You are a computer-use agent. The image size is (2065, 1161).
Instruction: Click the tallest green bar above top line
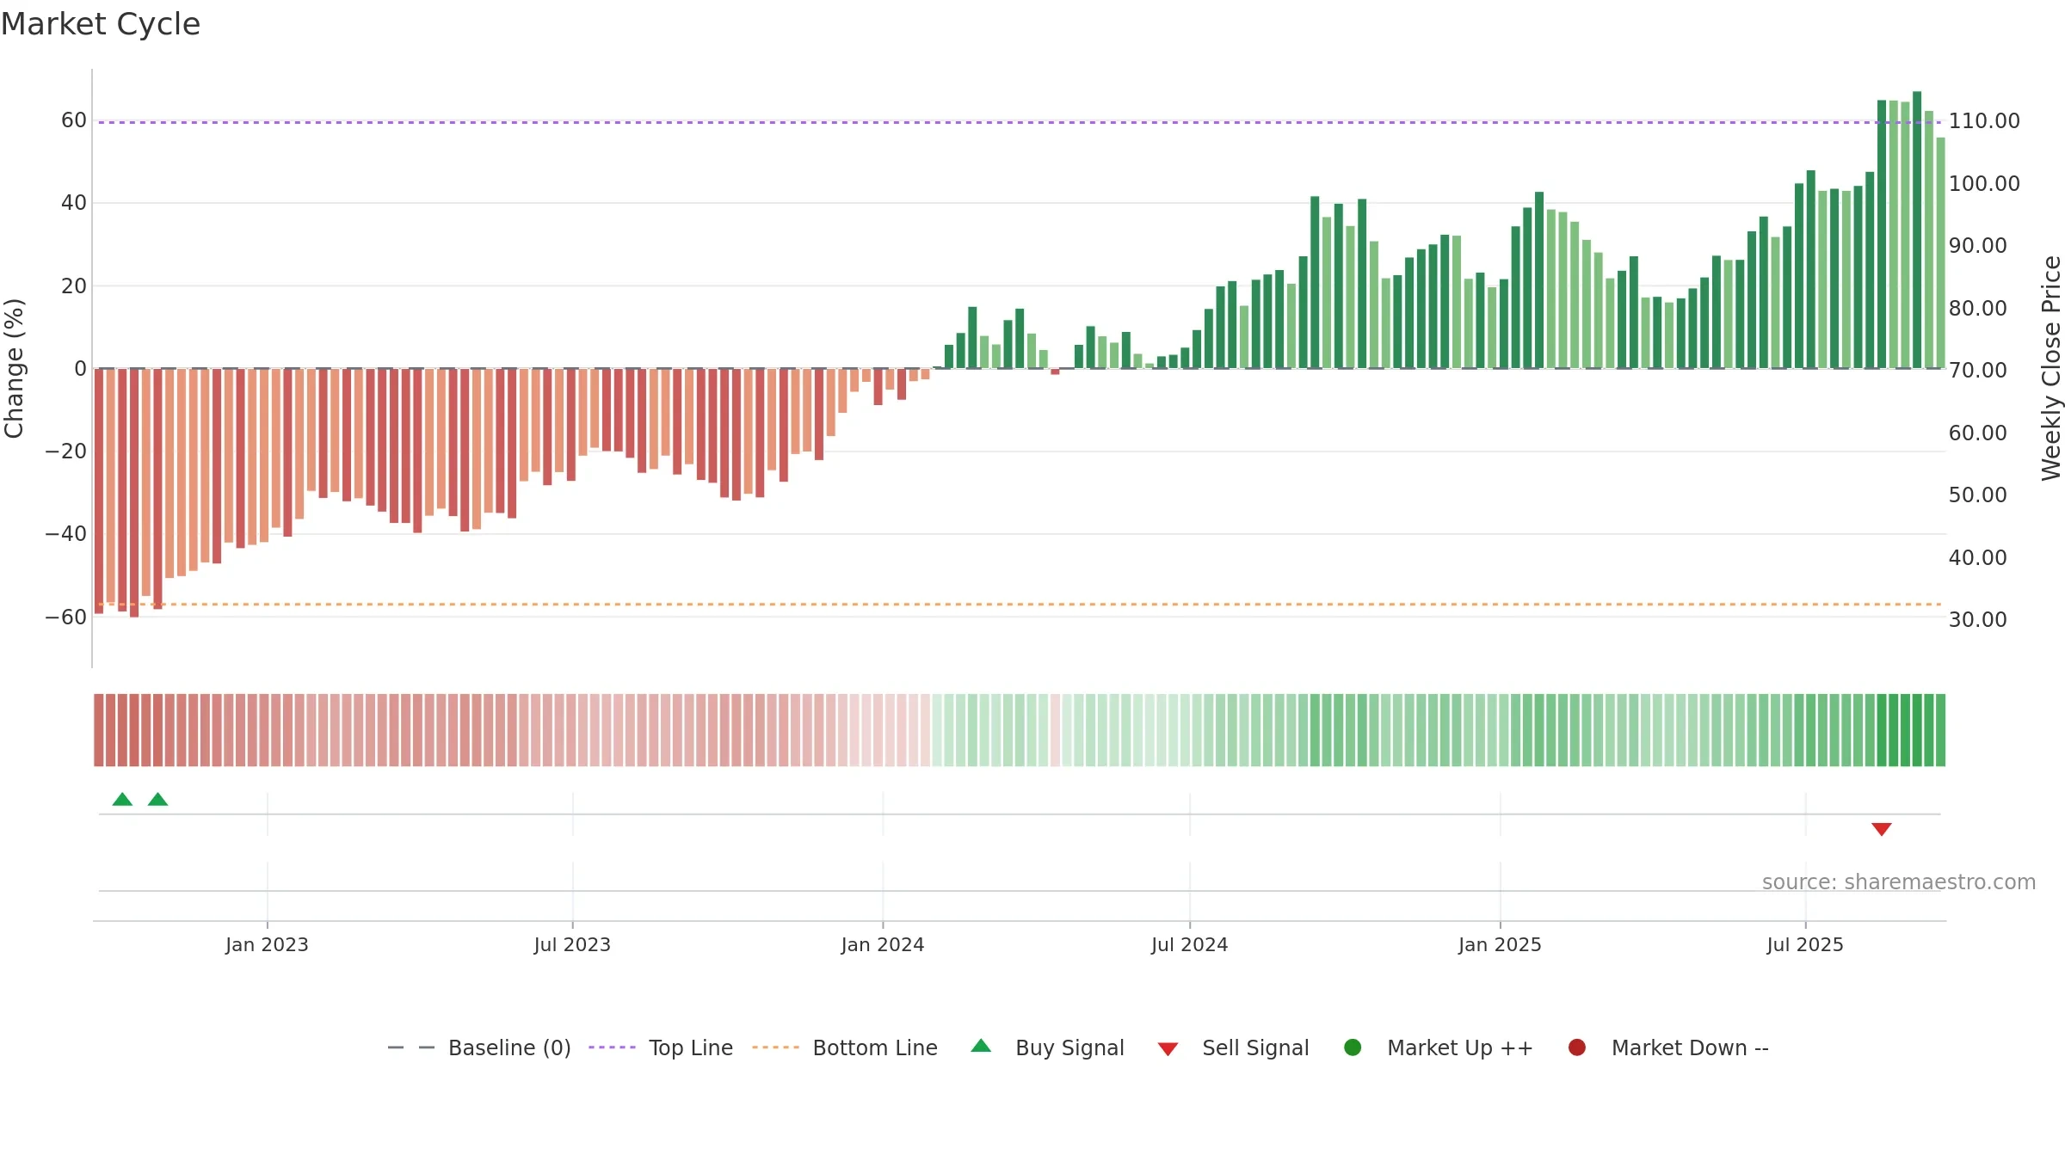[x=1917, y=230]
